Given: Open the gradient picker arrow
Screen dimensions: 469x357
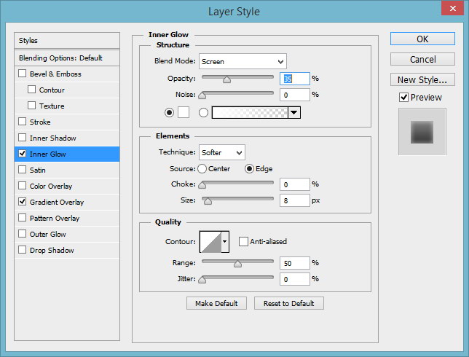Looking at the screenshot, I should tap(294, 112).
